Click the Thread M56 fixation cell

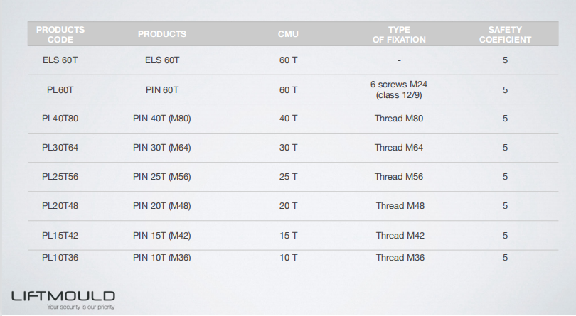coord(399,177)
